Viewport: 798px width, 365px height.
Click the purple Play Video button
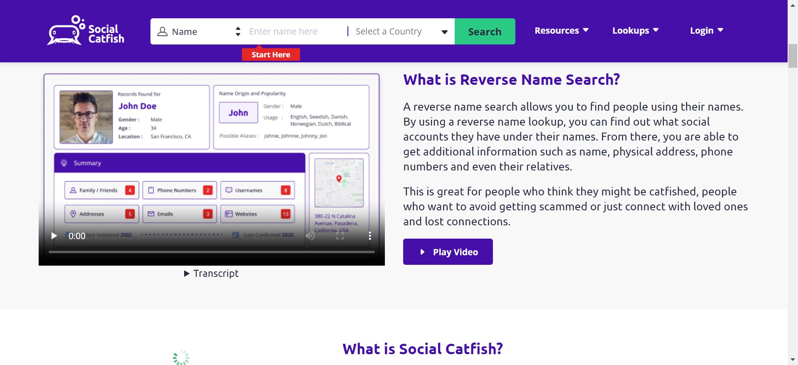pos(448,252)
